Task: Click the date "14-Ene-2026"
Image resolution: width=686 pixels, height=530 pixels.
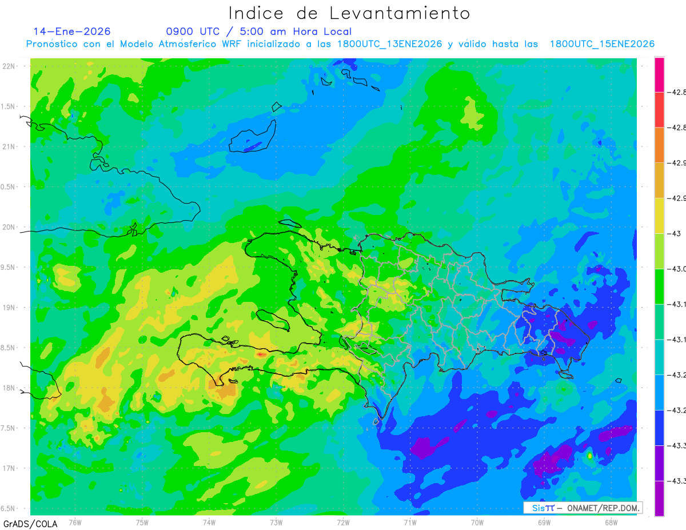Action: 72,31
